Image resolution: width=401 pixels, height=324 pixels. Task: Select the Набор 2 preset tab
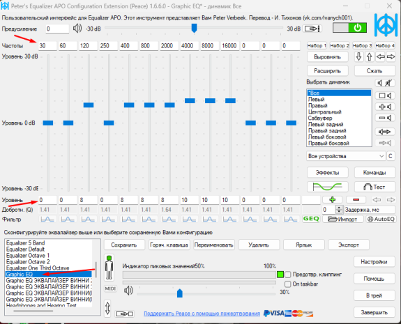(x=340, y=45)
